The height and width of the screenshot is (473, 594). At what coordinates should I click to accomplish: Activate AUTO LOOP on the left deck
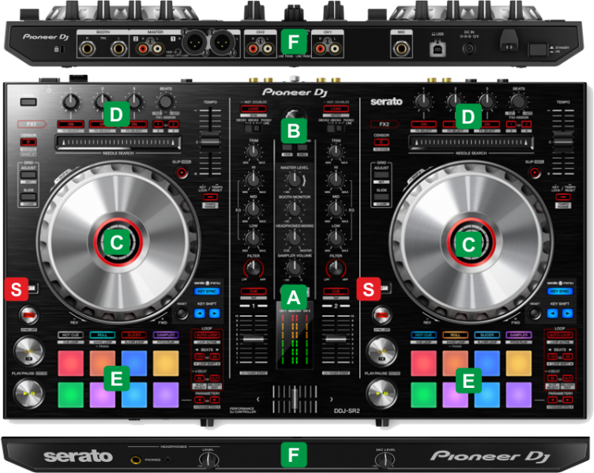click(207, 335)
